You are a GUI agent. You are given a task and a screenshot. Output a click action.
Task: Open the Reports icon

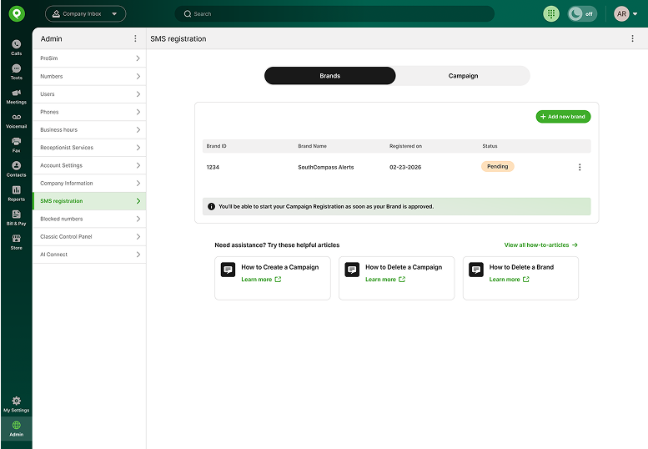coord(16,193)
